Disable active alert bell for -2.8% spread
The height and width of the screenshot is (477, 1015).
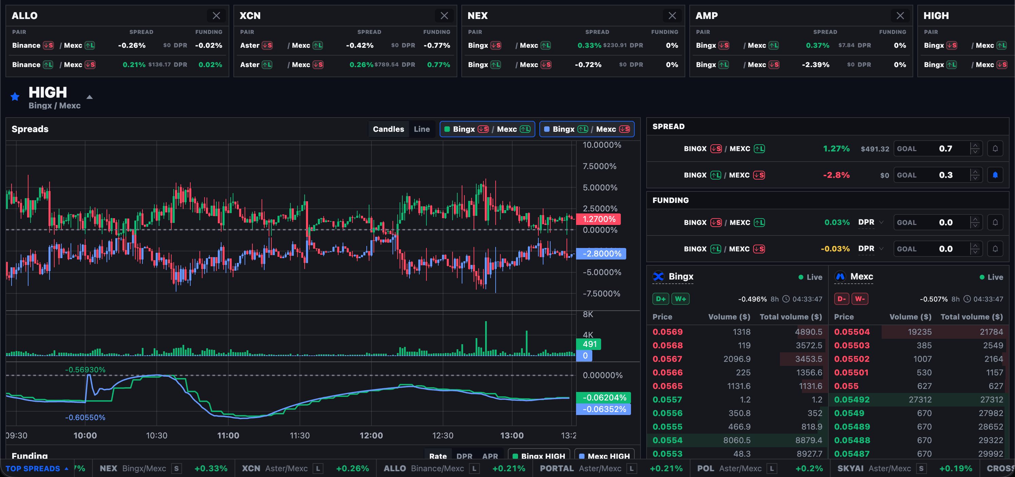tap(995, 175)
